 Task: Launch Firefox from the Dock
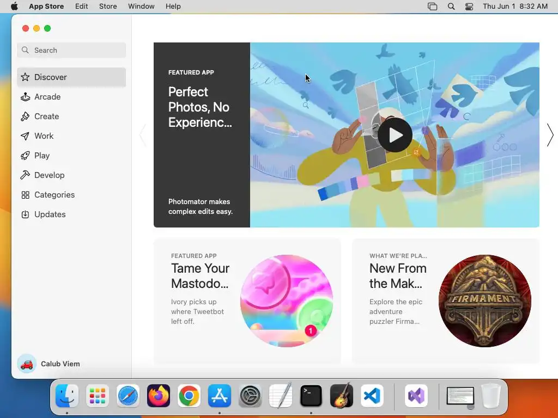click(159, 396)
